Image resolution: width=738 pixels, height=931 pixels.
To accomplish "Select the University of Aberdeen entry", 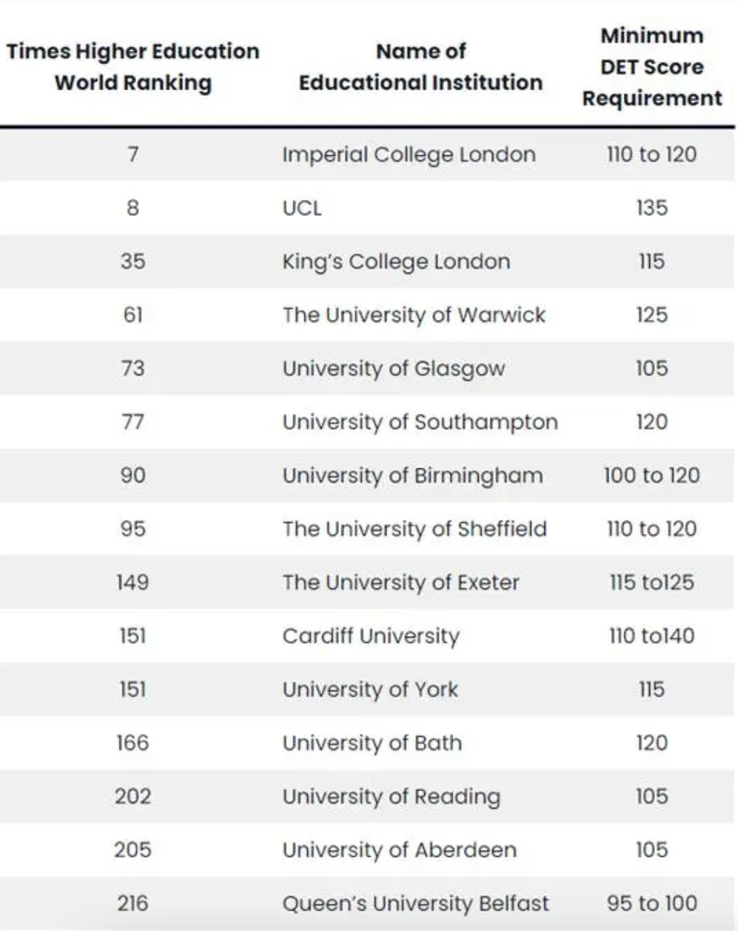I will [399, 850].
